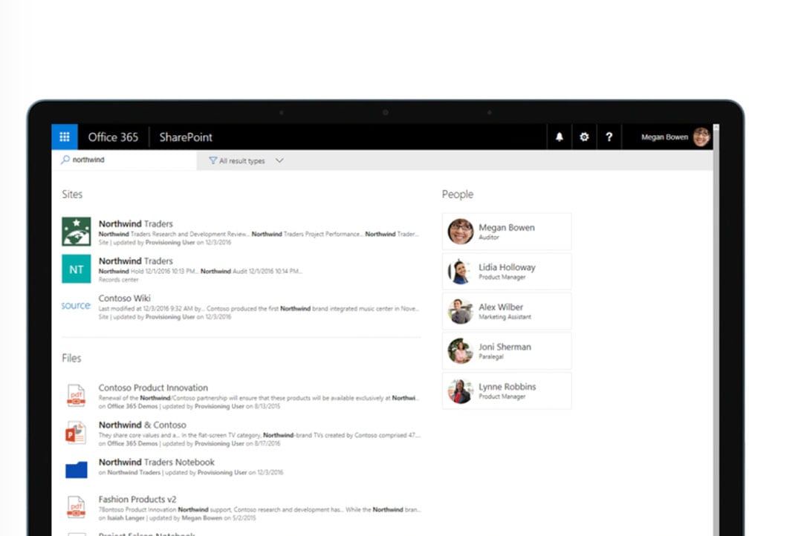Open the green Northwind Traders site logo
The image size is (801, 536).
point(76,231)
